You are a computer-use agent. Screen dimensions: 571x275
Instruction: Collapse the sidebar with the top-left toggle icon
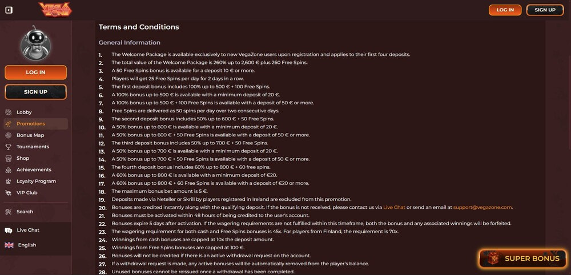[x=9, y=10]
